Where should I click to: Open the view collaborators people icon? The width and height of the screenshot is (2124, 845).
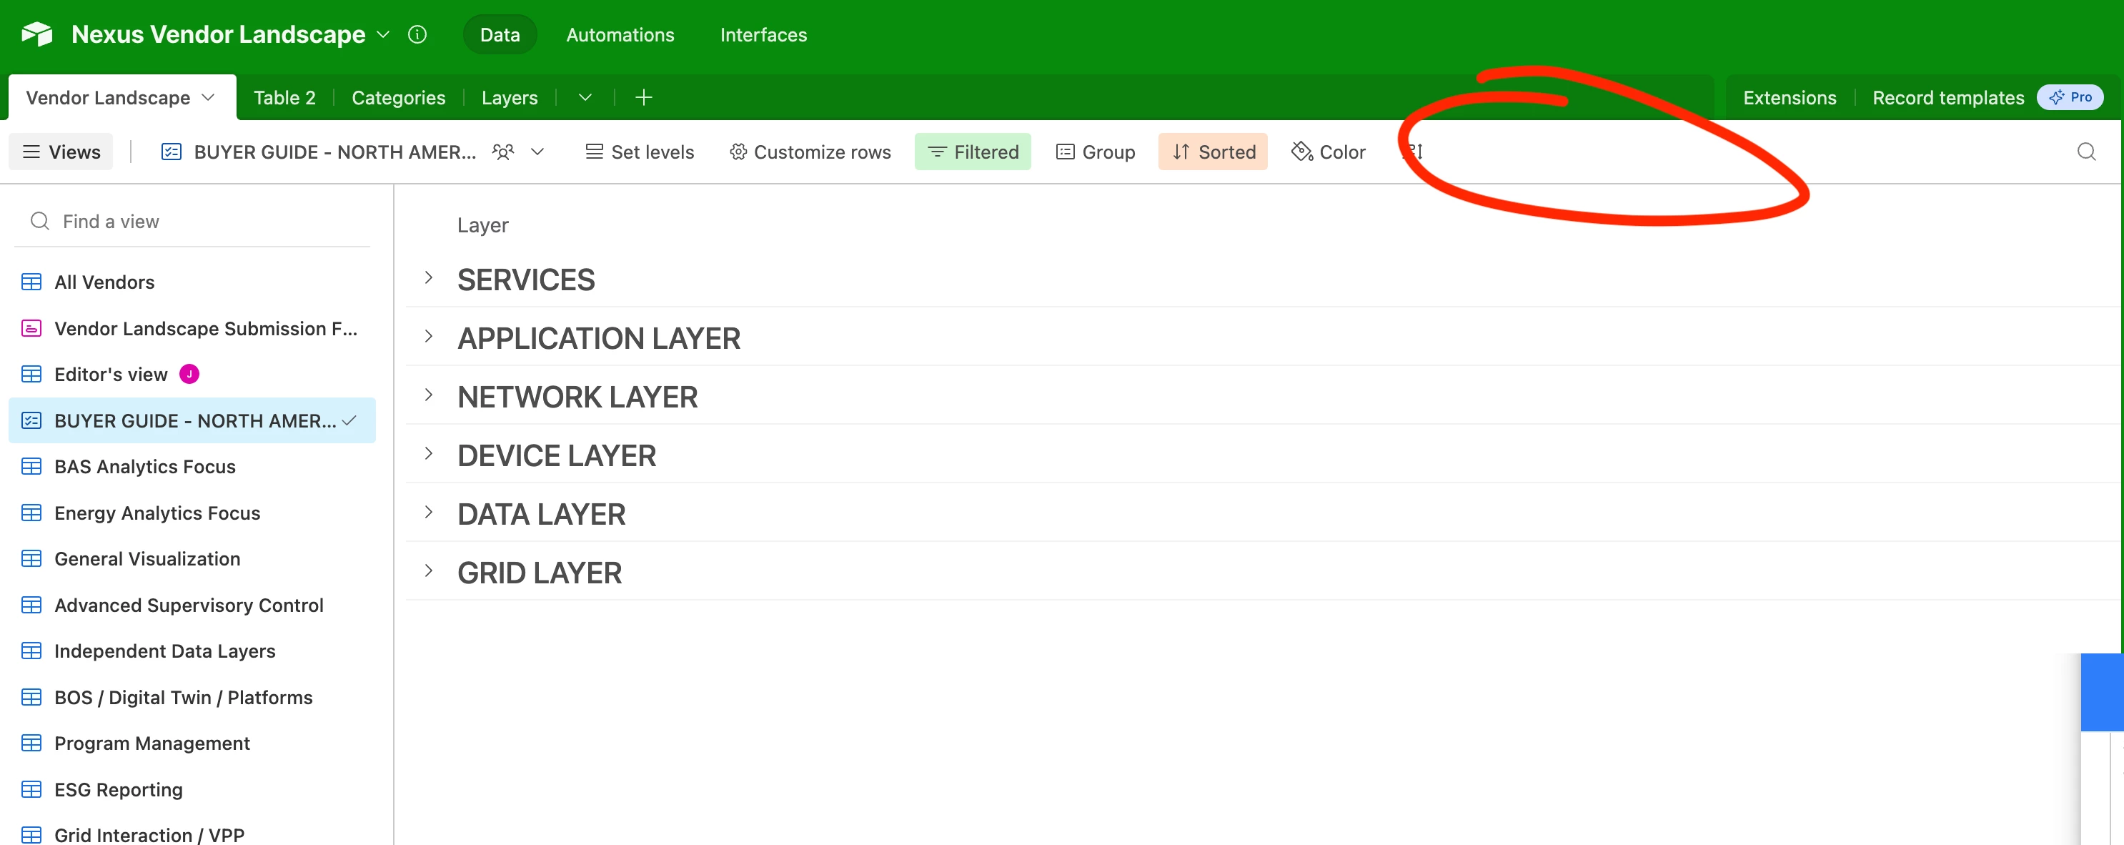[503, 152]
